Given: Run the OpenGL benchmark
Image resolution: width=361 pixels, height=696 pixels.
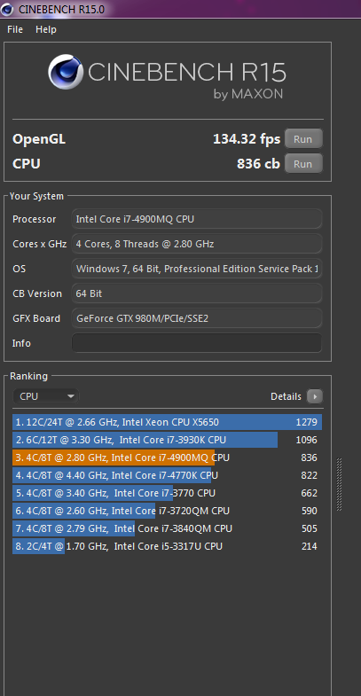Looking at the screenshot, I should click(302, 139).
